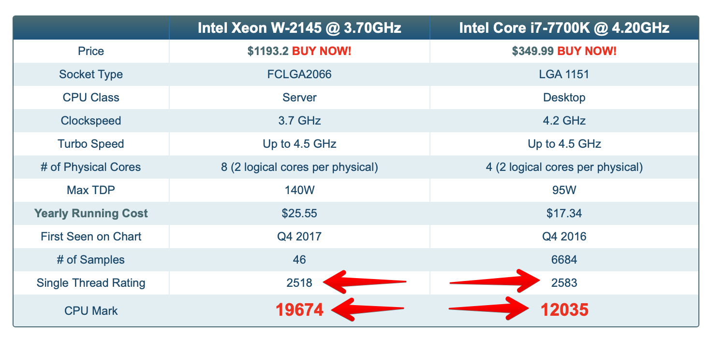Click the Single Thread Rating row label

91,283
